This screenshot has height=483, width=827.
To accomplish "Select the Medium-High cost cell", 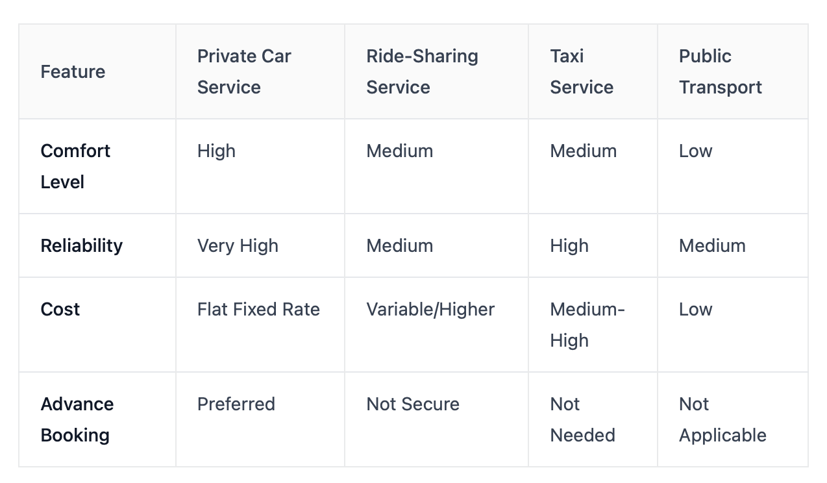I will point(587,325).
